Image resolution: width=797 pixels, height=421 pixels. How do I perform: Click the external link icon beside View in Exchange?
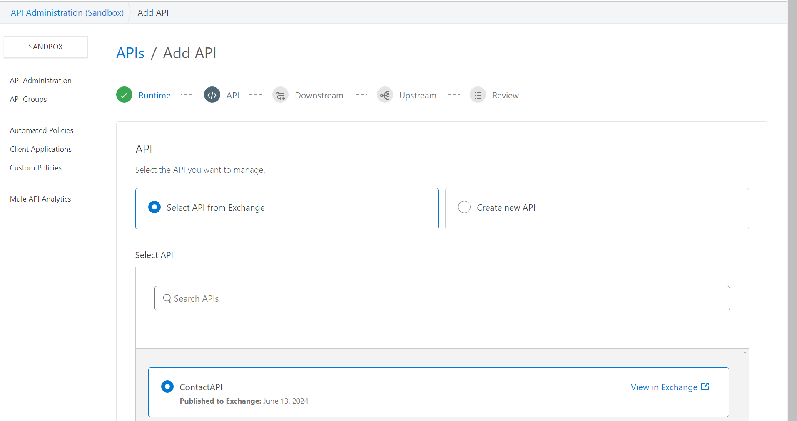(x=705, y=386)
